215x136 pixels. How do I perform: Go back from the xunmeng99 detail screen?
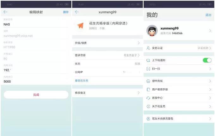coord(77,12)
